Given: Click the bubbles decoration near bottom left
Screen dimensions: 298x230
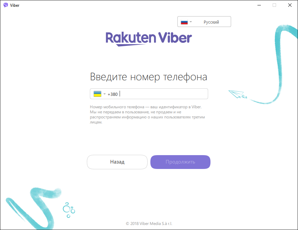Looking at the screenshot, I should 69,210.
